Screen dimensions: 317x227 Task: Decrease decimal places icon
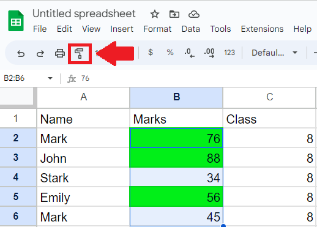(190, 53)
